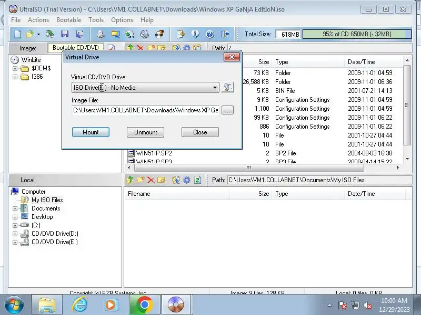Click the blue Properties info icon

(195, 34)
